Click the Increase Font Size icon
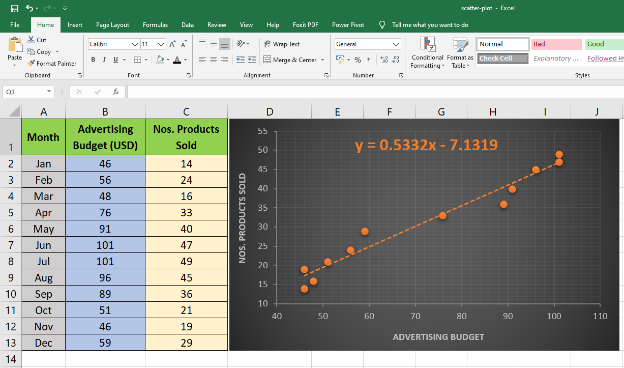 tap(172, 44)
